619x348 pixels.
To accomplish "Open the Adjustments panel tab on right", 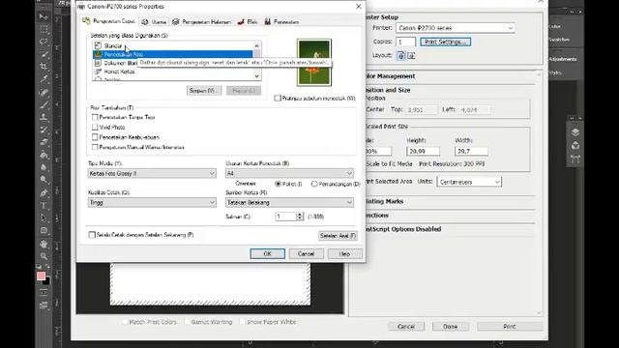I will point(563,59).
